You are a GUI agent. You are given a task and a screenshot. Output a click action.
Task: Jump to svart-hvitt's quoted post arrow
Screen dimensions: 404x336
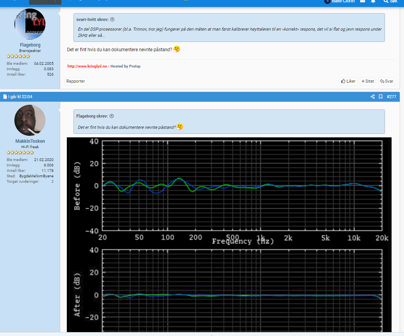[112, 19]
